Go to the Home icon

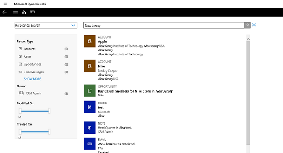click(x=24, y=12)
